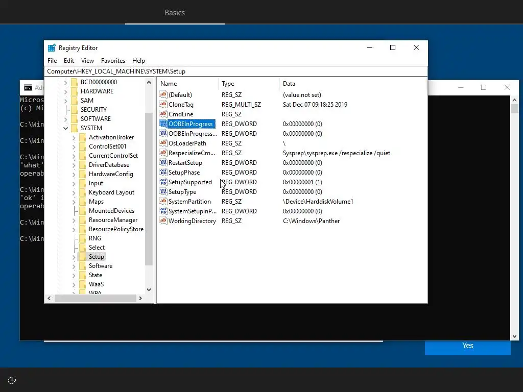Click the Yes button
Screen dimensions: 523x392
[468, 347]
